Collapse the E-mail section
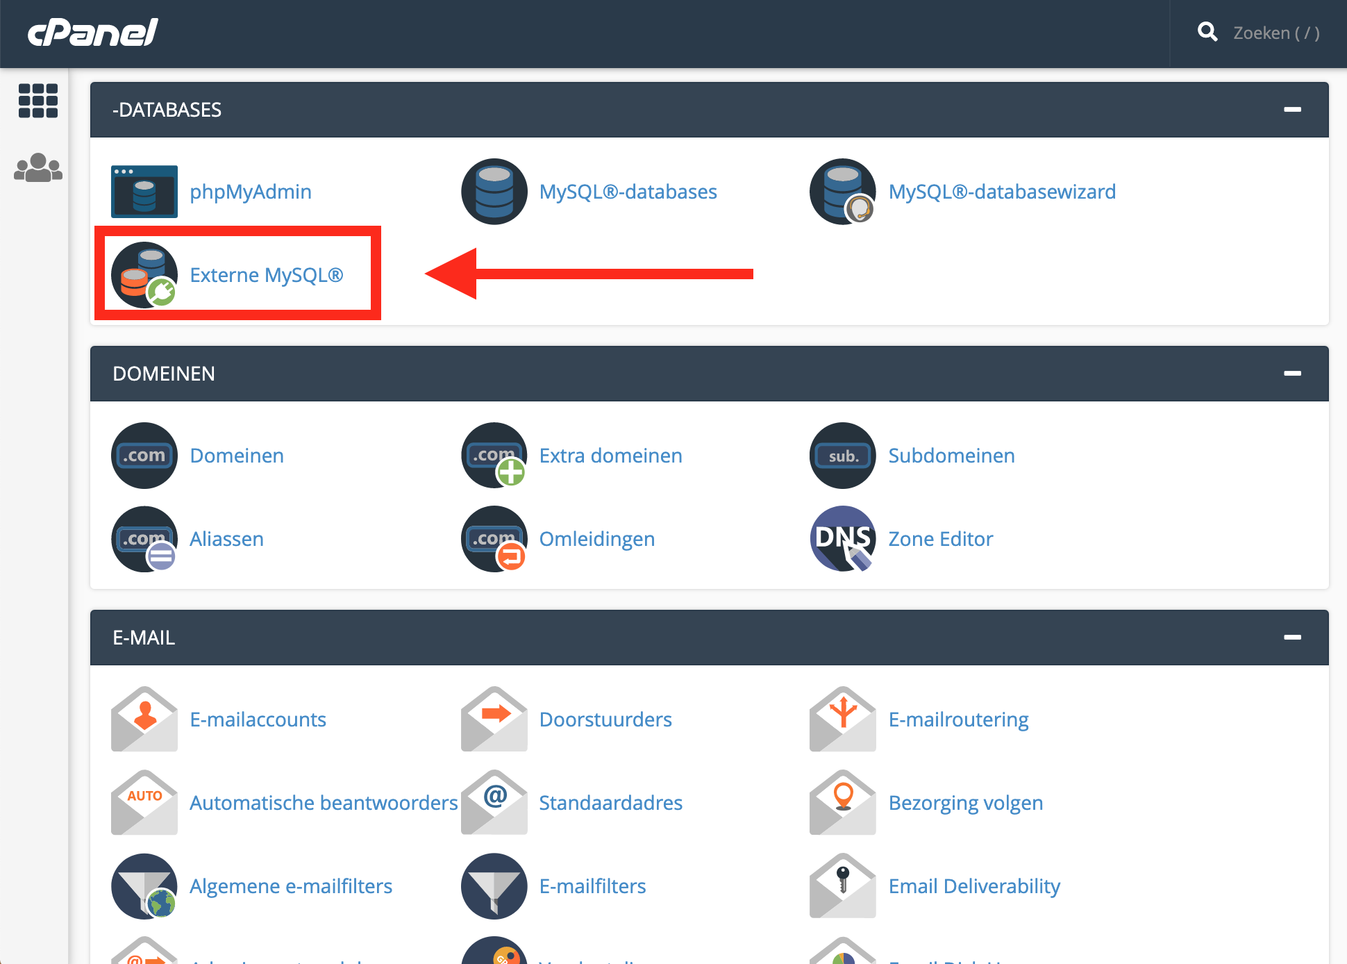This screenshot has width=1347, height=964. [1292, 638]
